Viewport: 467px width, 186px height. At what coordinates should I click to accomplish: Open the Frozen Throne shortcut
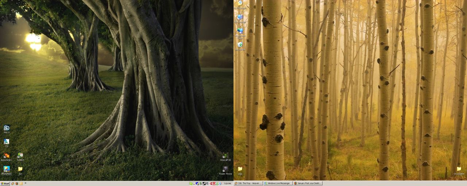tap(225, 170)
